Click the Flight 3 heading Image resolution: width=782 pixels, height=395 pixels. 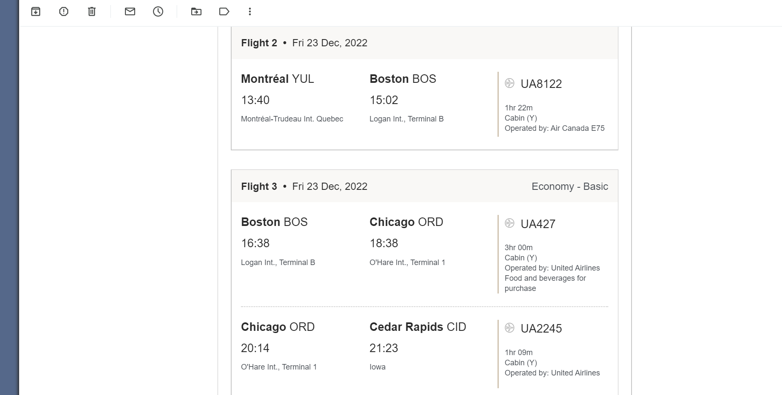[x=259, y=186]
